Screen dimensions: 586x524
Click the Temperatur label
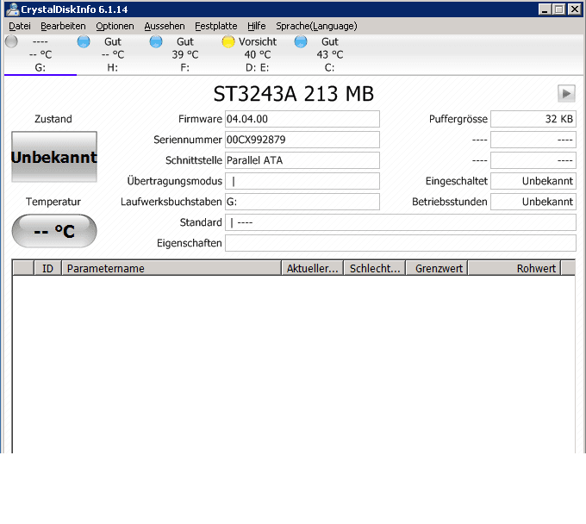pyautogui.click(x=53, y=202)
